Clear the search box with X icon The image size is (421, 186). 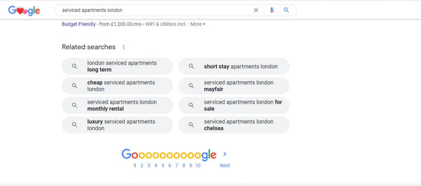pyautogui.click(x=256, y=10)
